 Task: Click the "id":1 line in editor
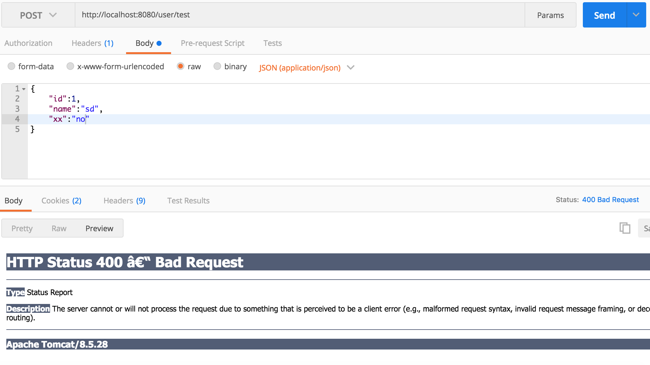pos(64,99)
